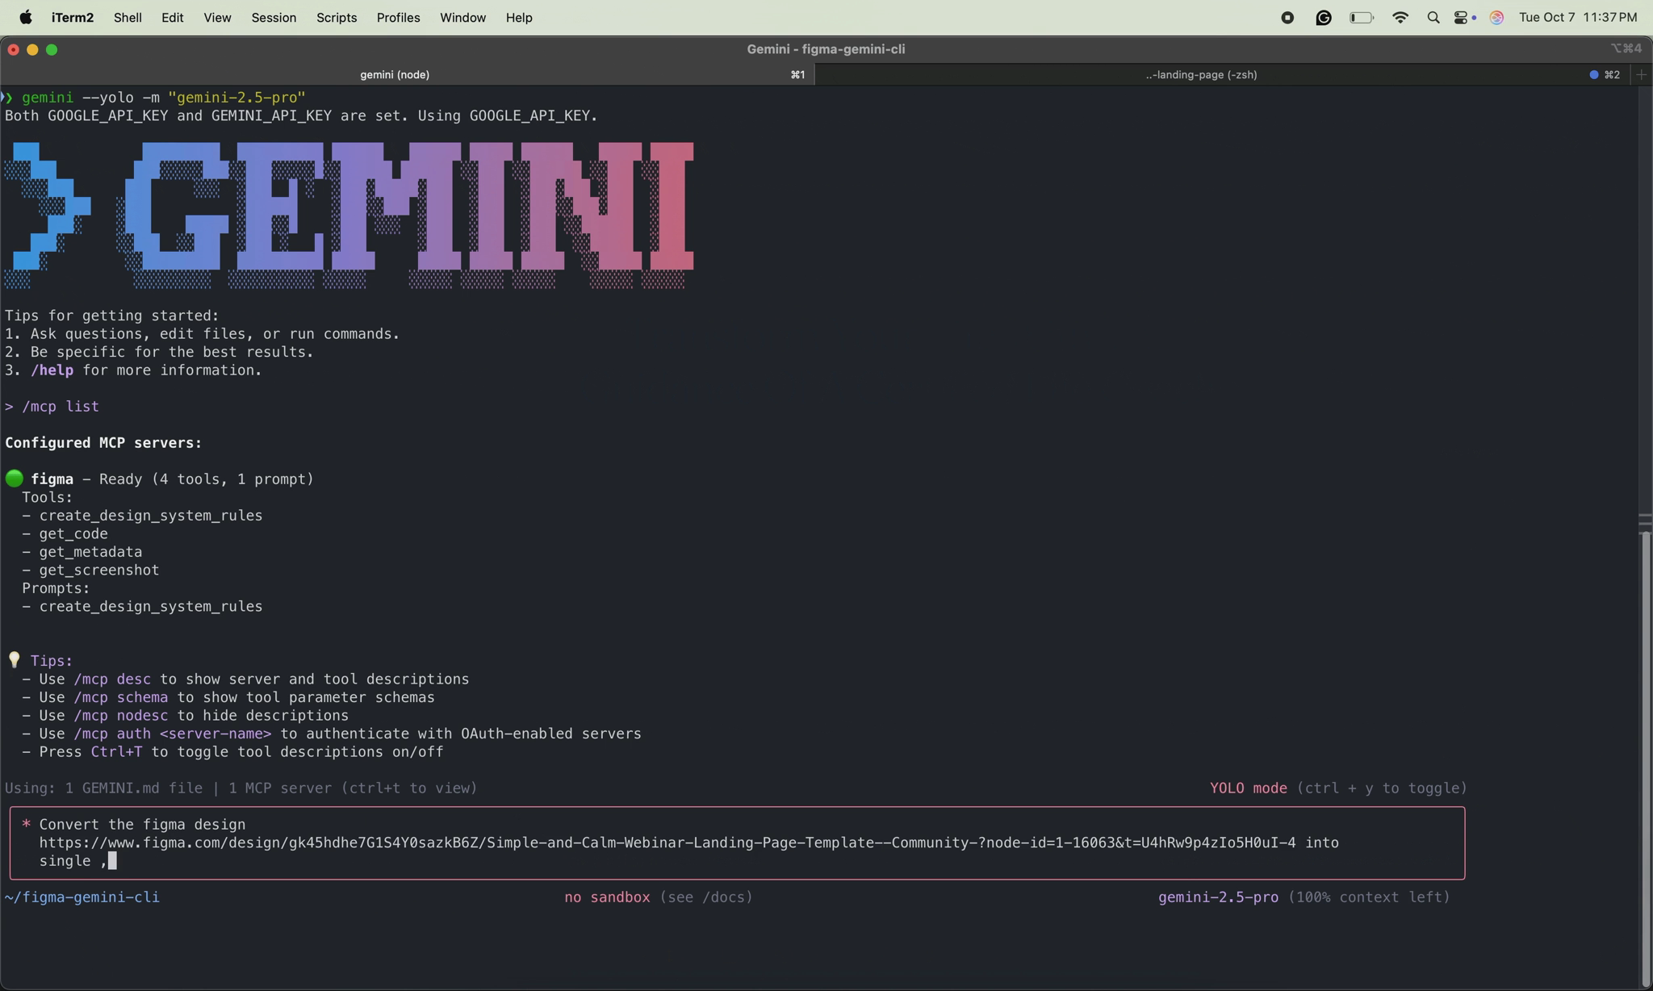Click the blue activity dot on the zsh tab
The image size is (1653, 991).
point(1594,74)
